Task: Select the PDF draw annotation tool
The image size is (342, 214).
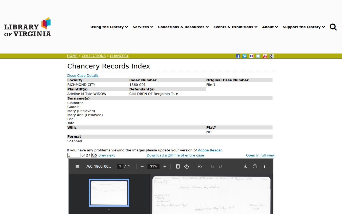Action: (x=200, y=166)
